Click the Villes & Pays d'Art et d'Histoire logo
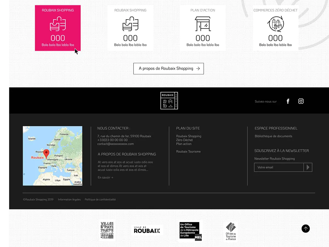Viewport: 329px width, 247px height. (107, 231)
